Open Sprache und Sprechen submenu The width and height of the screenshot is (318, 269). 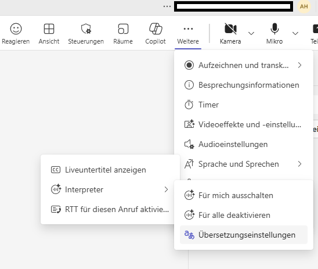coord(243,164)
